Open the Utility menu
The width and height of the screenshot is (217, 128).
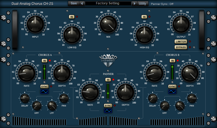[x=143, y=4]
